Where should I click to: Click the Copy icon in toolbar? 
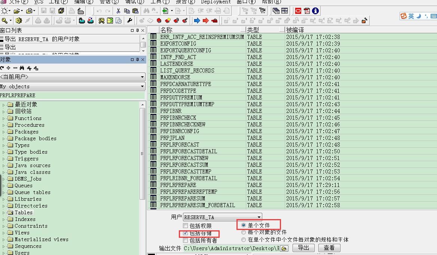click(127, 11)
